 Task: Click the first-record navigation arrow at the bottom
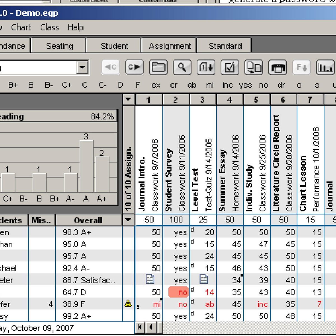(x=139, y=327)
